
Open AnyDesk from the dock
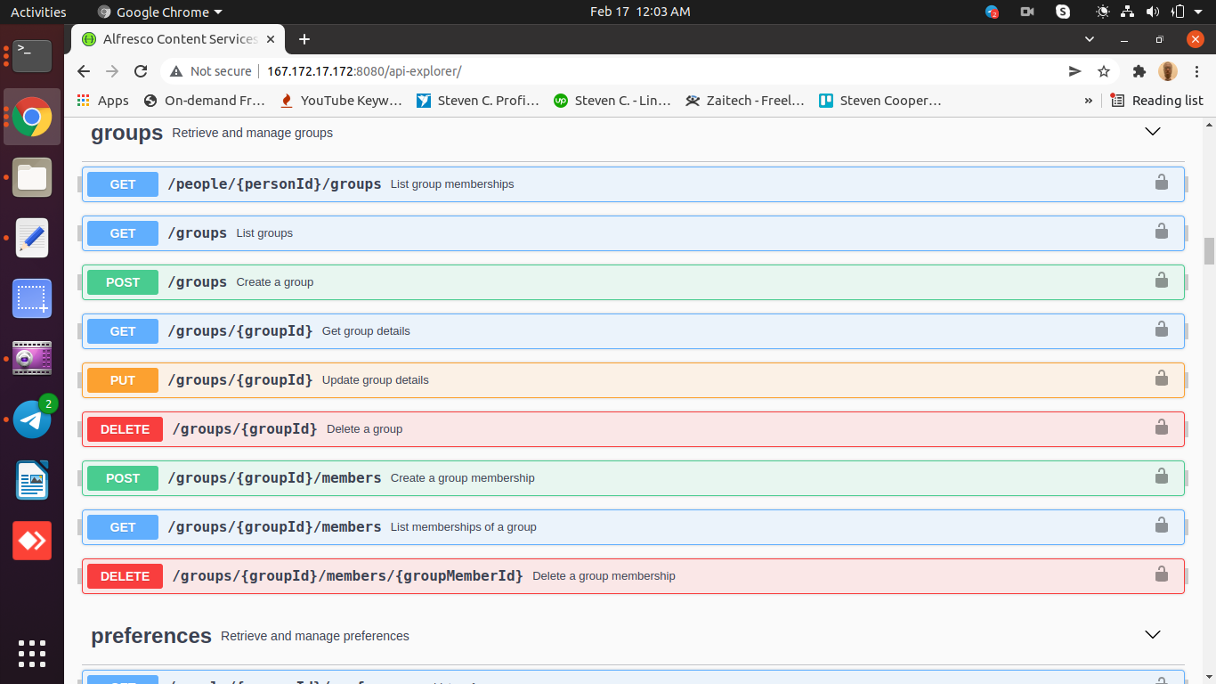(x=32, y=541)
